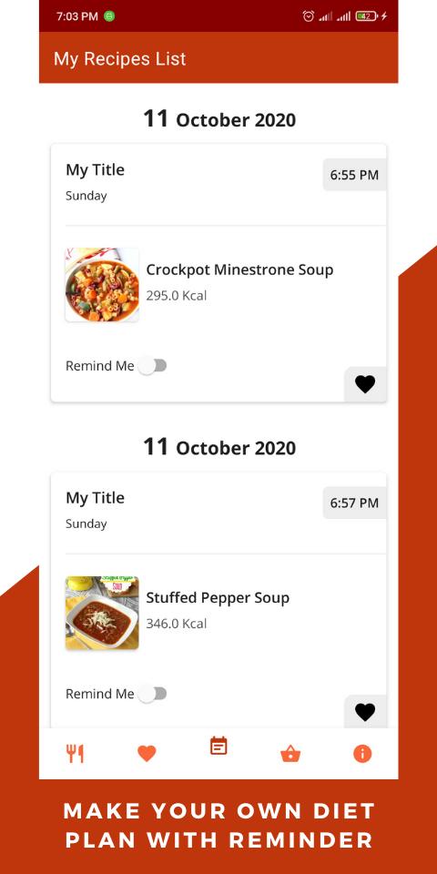This screenshot has height=874, width=437.
Task: Enable Remind Me for Stuffed Pepper Soup
Action: point(152,694)
